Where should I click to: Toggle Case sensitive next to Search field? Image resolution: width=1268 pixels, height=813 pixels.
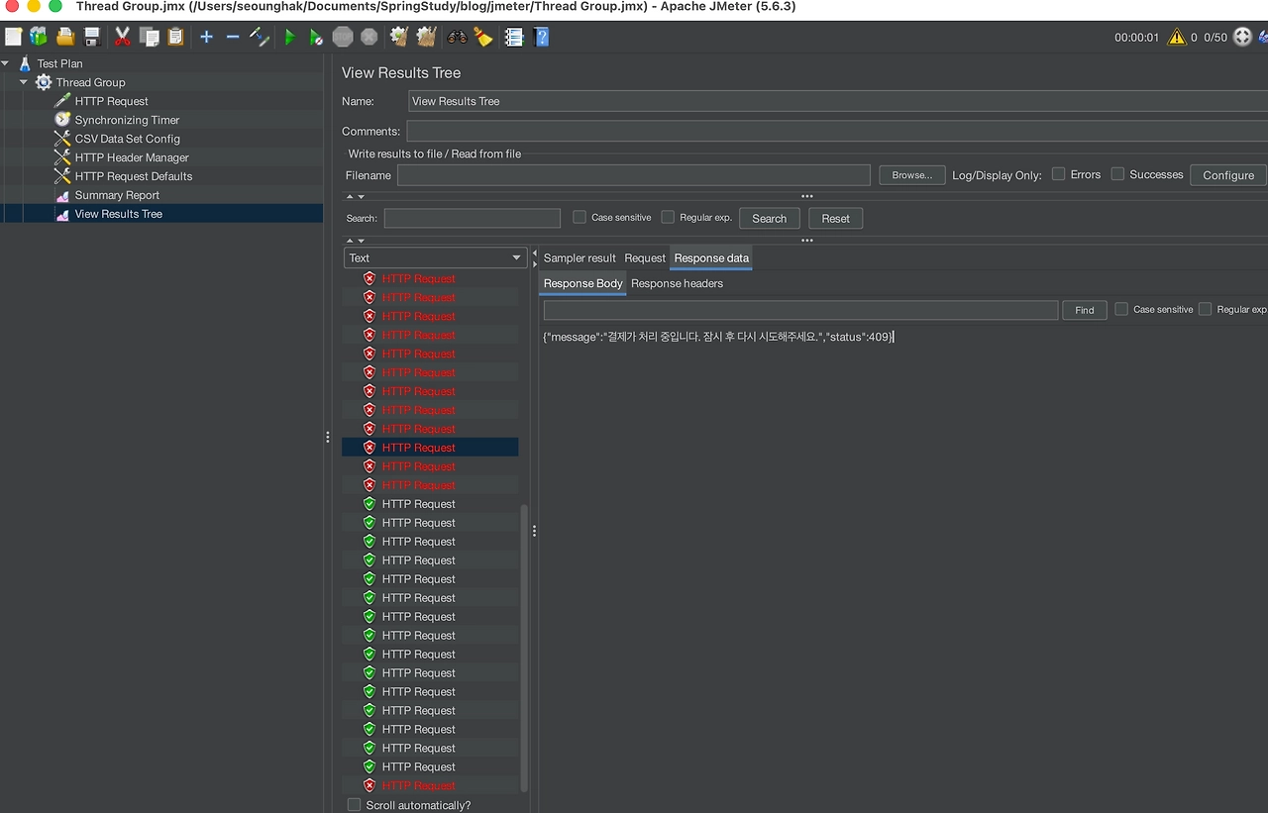click(x=580, y=217)
